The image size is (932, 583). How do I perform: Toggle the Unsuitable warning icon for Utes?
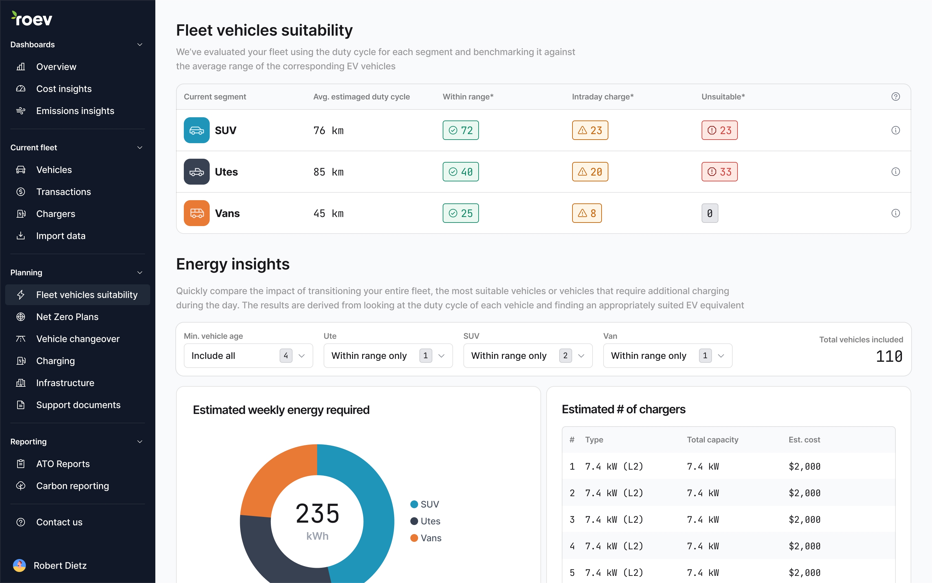[x=710, y=171]
